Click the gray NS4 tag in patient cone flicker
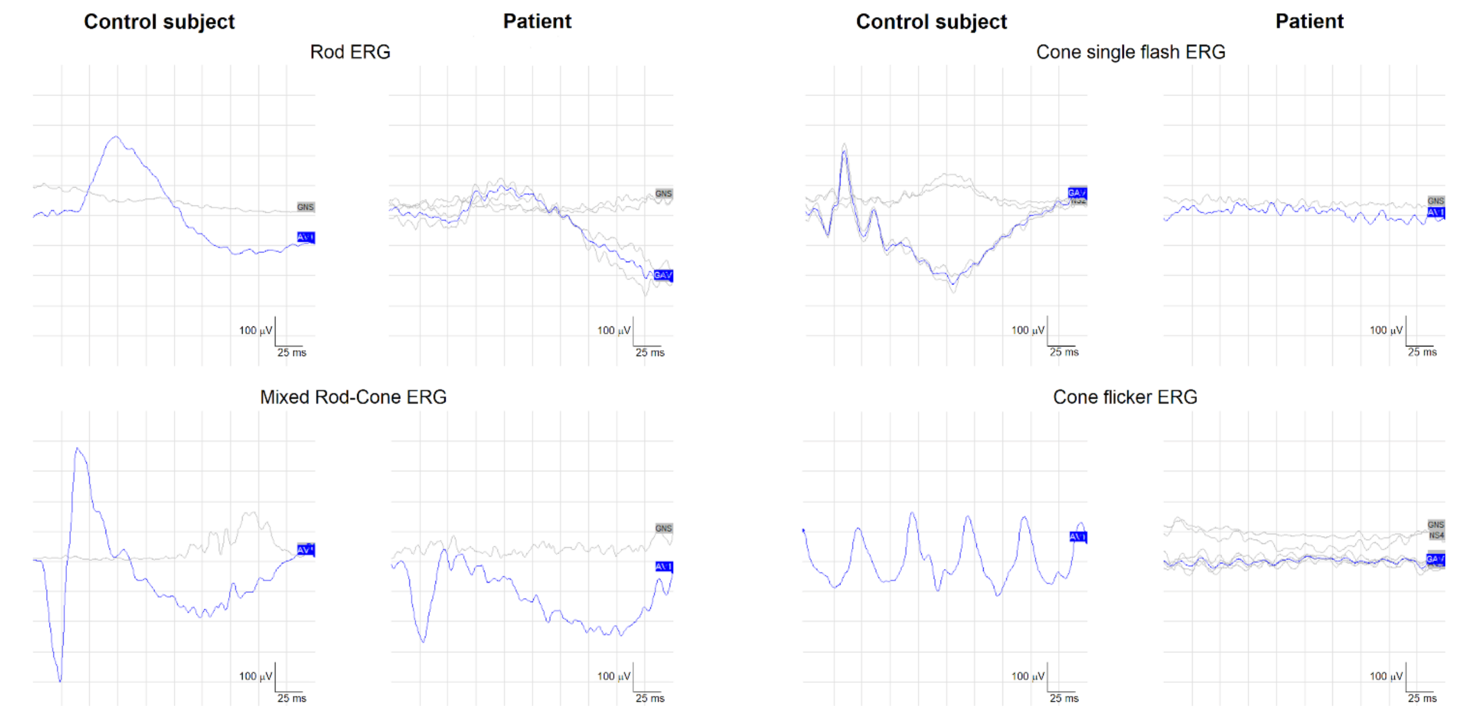1466x713 pixels. [1436, 535]
